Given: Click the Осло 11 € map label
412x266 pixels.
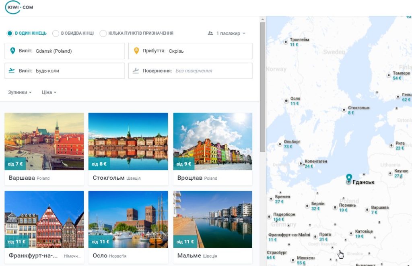Looking at the screenshot, I should pos(295,101).
